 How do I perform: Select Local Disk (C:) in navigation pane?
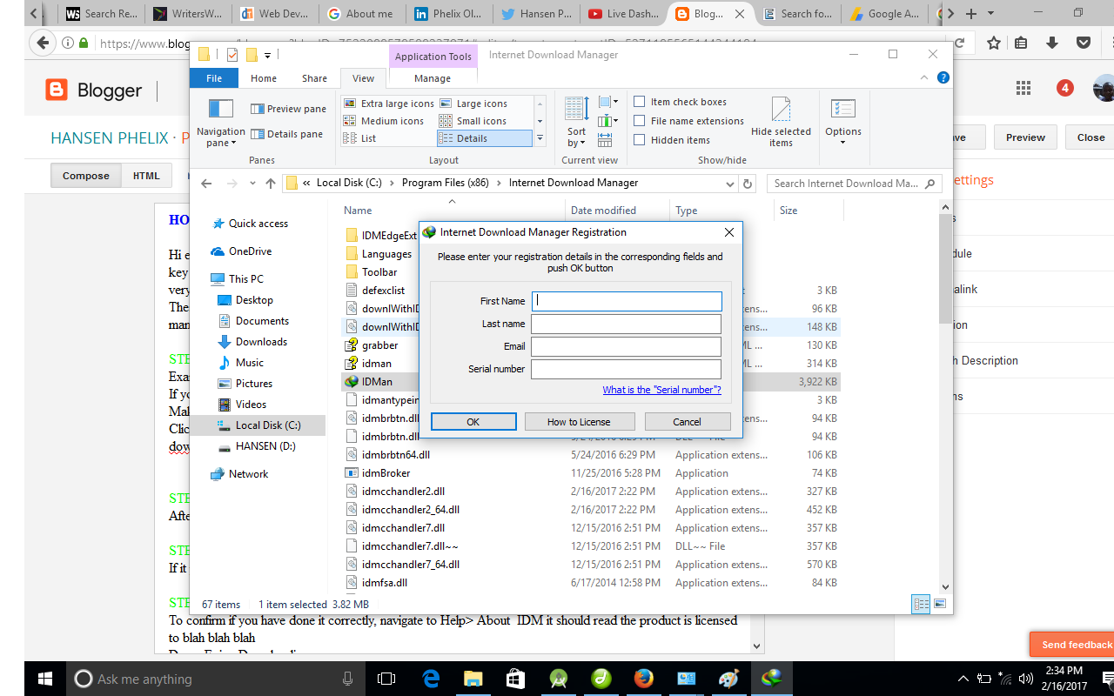click(x=258, y=425)
